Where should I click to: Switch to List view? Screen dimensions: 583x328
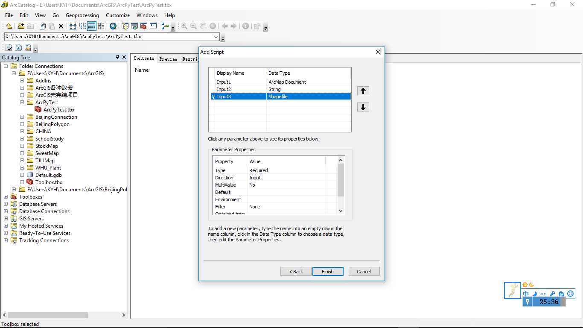click(x=82, y=26)
